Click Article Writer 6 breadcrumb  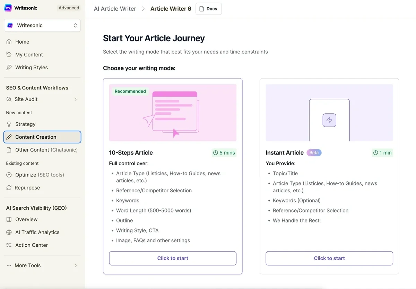coord(171,9)
